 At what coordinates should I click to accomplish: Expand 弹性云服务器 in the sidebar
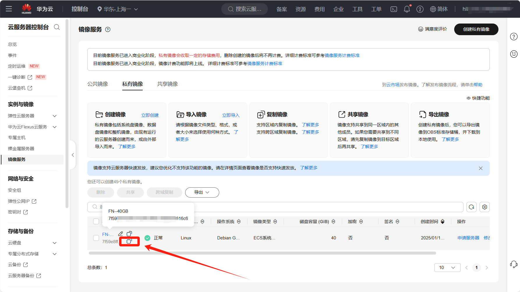pyautogui.click(x=54, y=116)
